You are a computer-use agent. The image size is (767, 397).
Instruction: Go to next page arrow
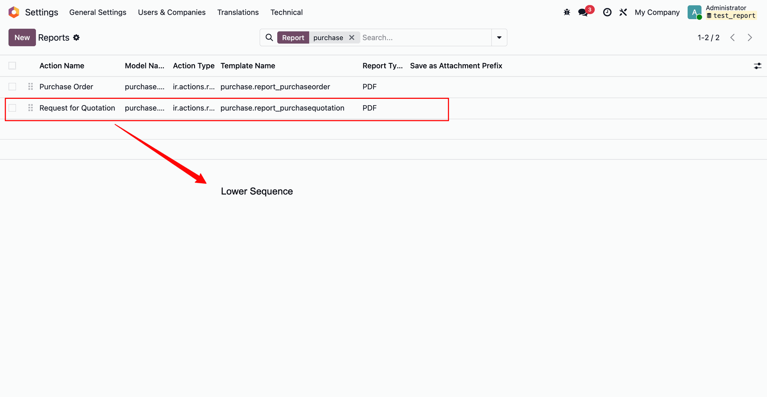750,37
